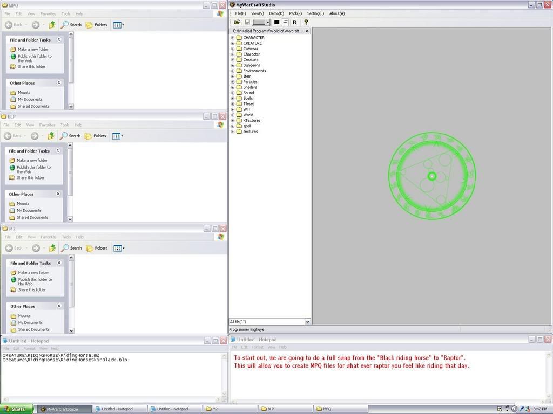Expand the Dungeons folder node
The height and width of the screenshot is (414, 553).
tap(233, 65)
